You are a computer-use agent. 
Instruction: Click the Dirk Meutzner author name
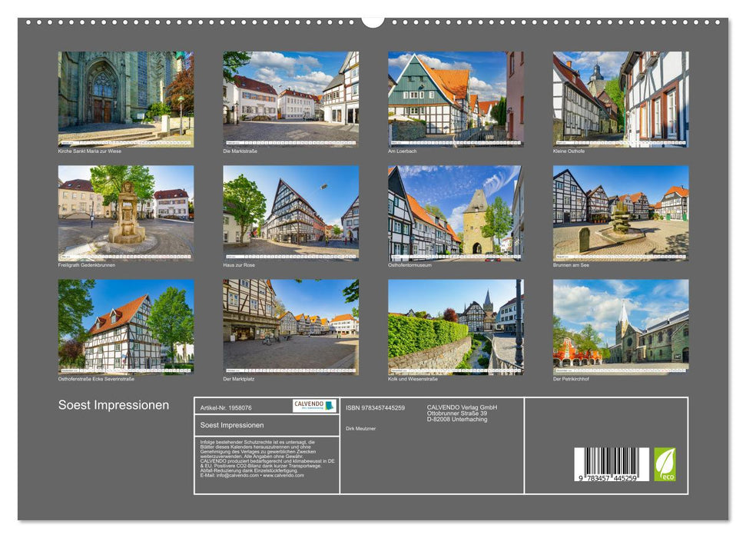point(360,428)
